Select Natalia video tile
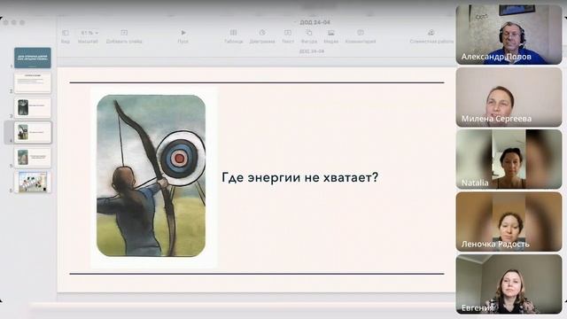 pos(509,159)
